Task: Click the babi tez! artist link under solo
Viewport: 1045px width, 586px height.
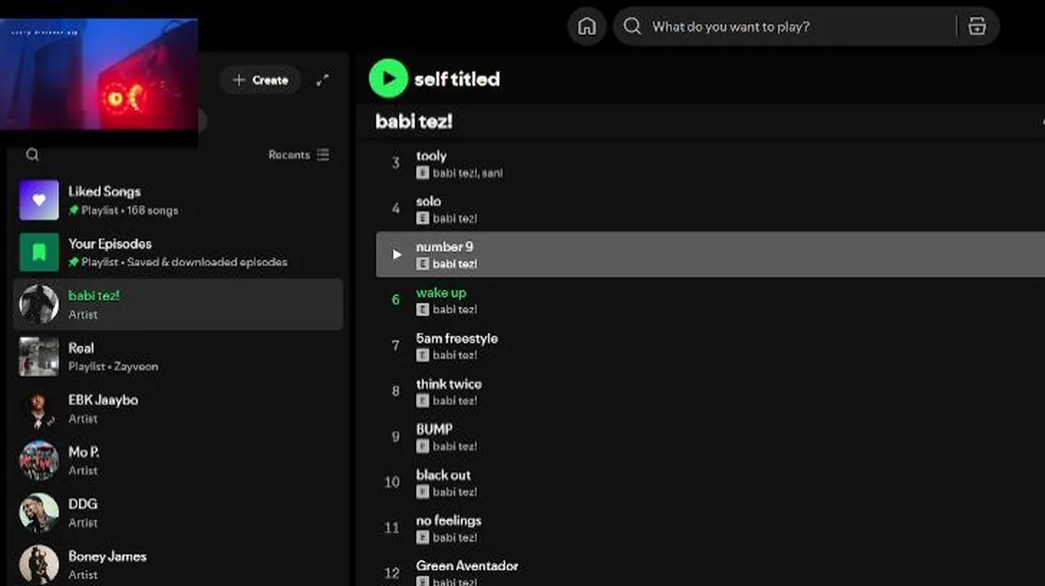Action: pyautogui.click(x=454, y=218)
